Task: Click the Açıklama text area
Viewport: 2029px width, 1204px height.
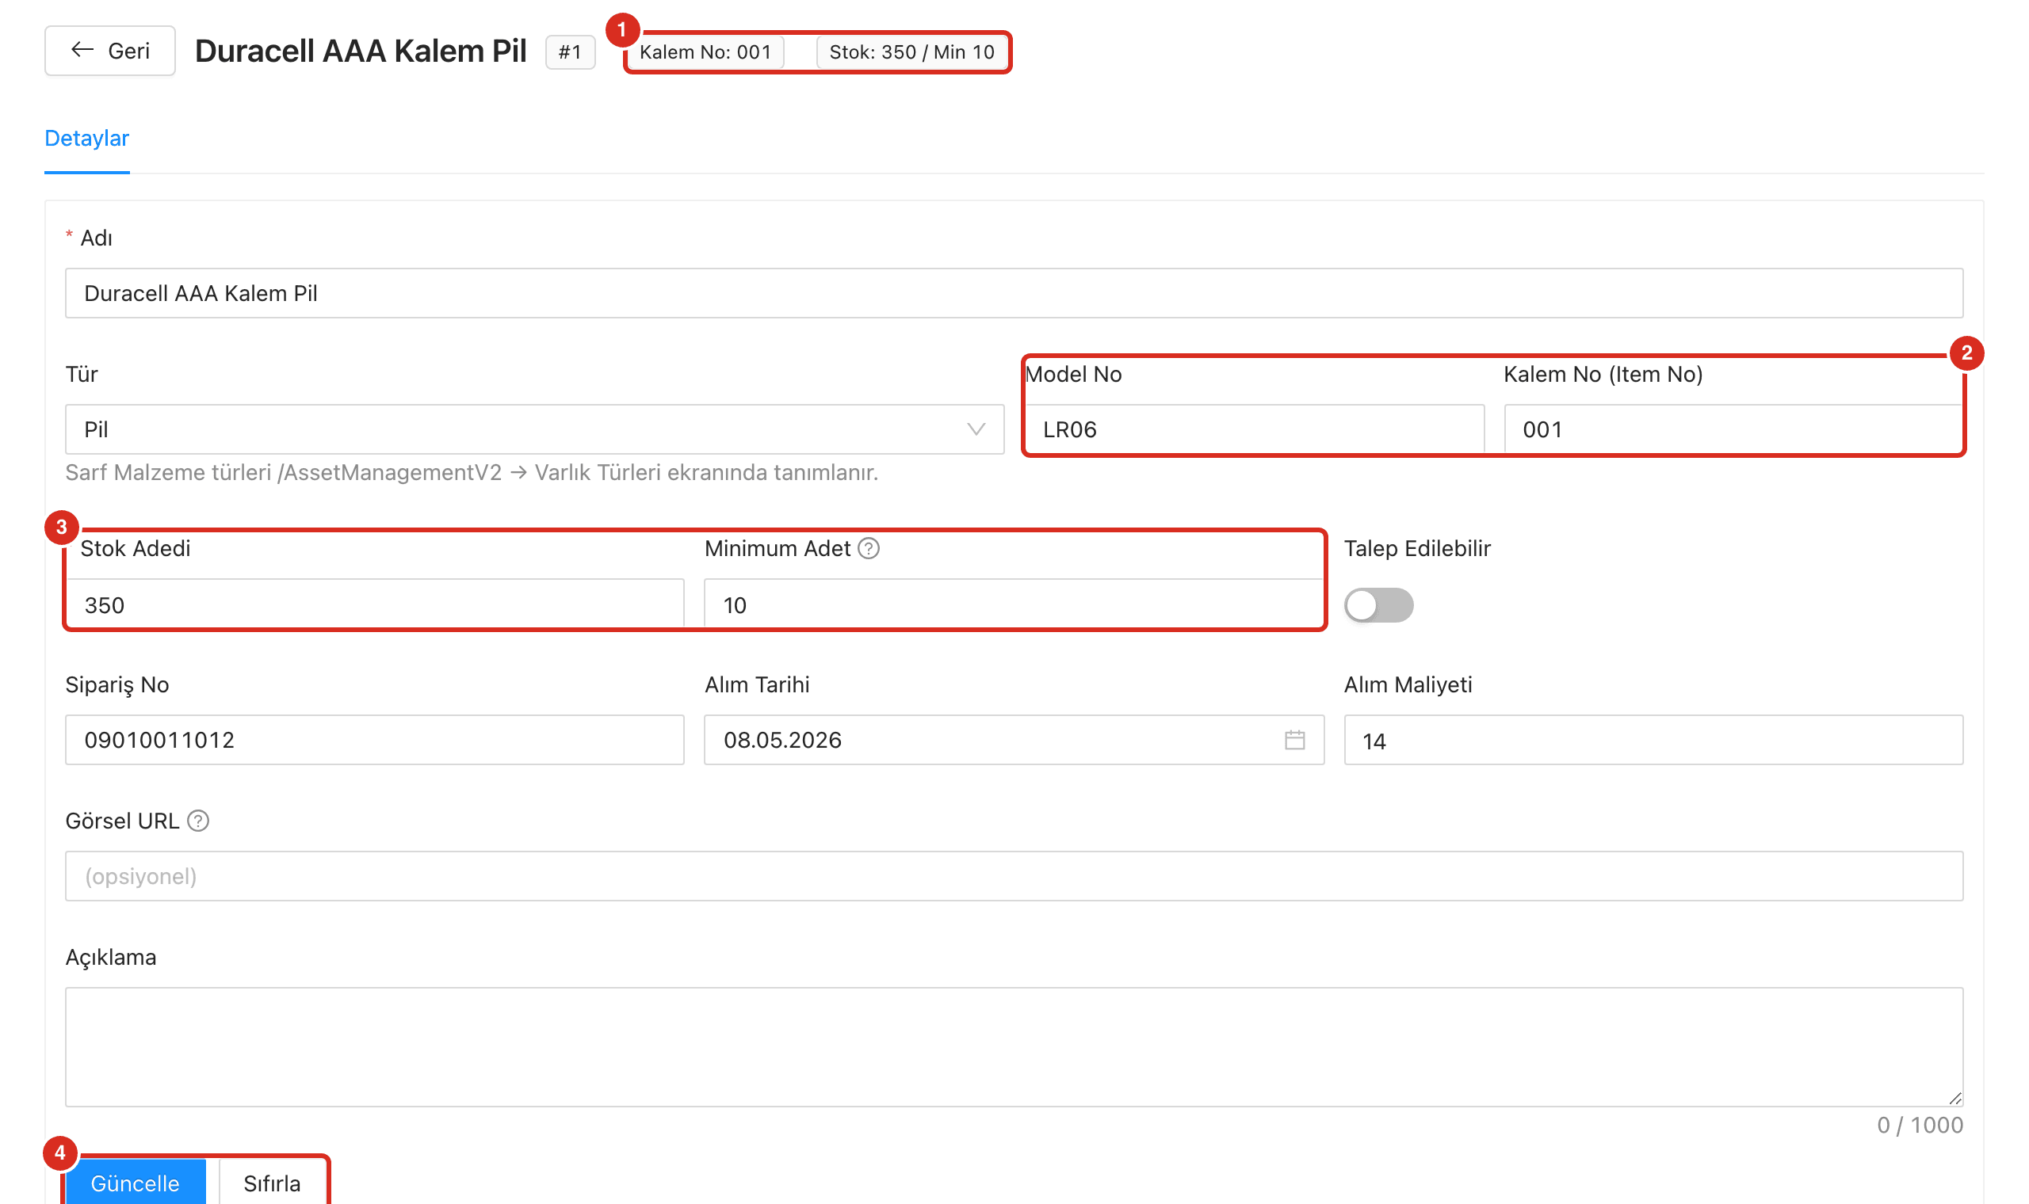Action: tap(1014, 1046)
